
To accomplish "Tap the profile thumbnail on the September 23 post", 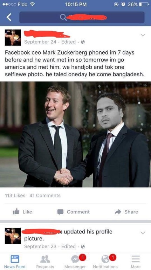I will 13,236.
